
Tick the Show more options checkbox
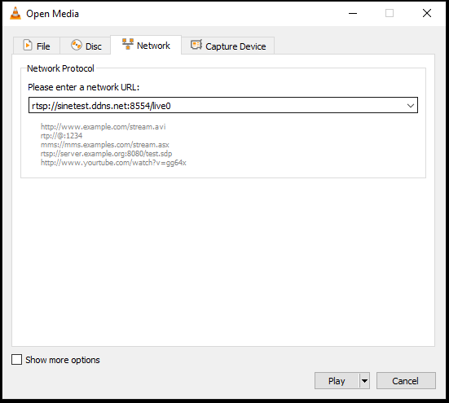pos(16,360)
